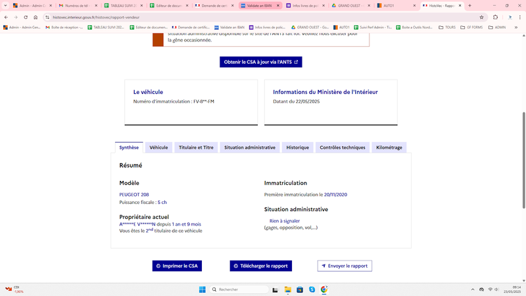Image resolution: width=526 pixels, height=296 pixels.
Task: Open a new browser tab
Action: (x=469, y=6)
